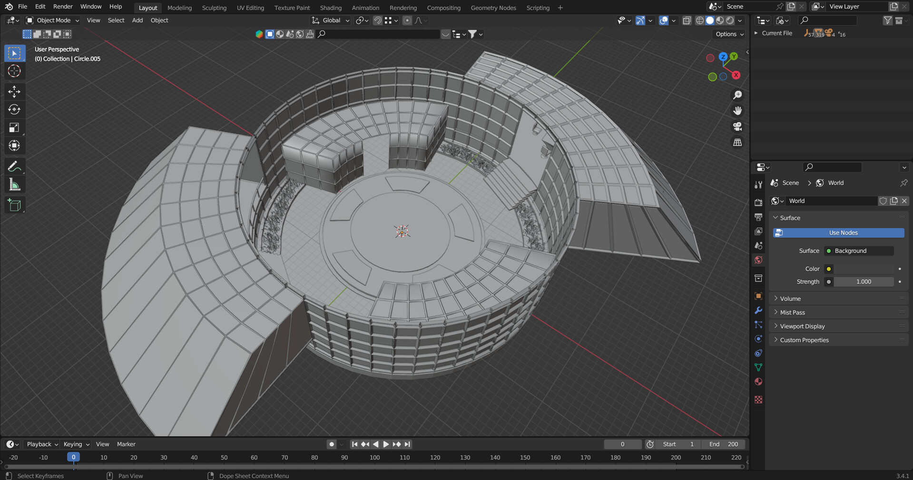
Task: Select the Move tool in toolbar
Action: tap(14, 91)
